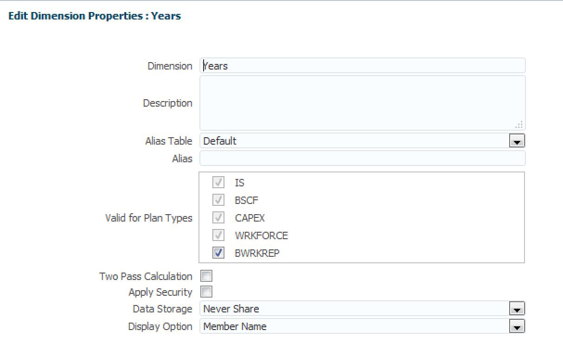
Task: Click the Apply Security label text
Action: [x=160, y=292]
